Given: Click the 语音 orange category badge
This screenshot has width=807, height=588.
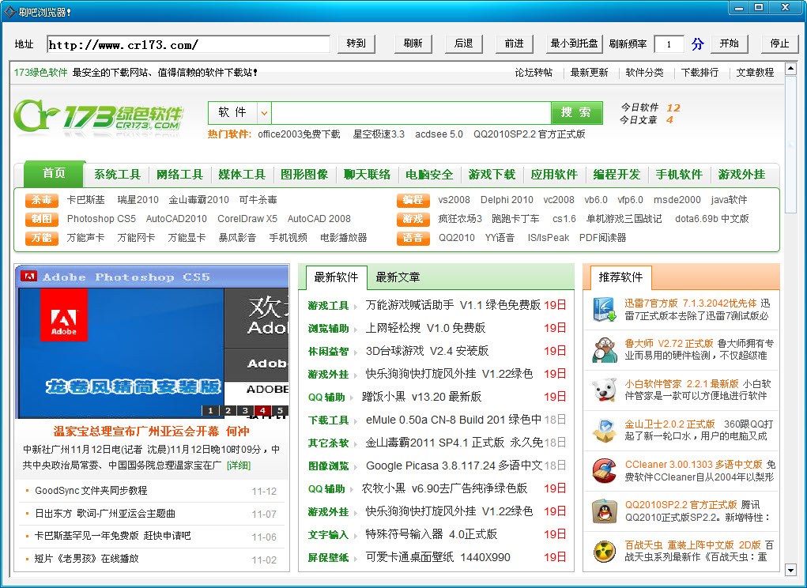Looking at the screenshot, I should point(413,238).
